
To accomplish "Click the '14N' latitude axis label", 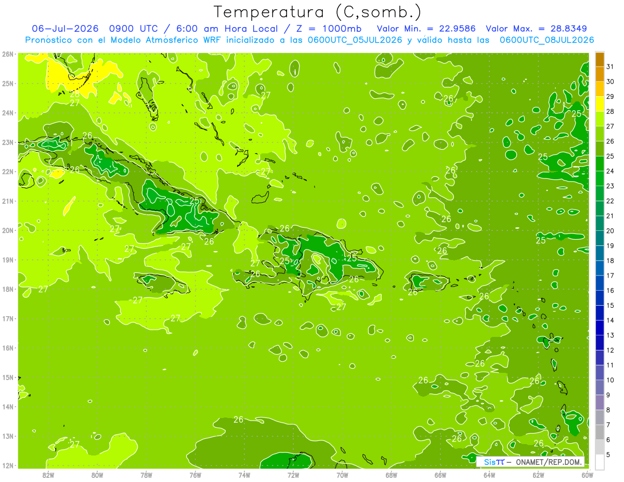I will [x=7, y=406].
